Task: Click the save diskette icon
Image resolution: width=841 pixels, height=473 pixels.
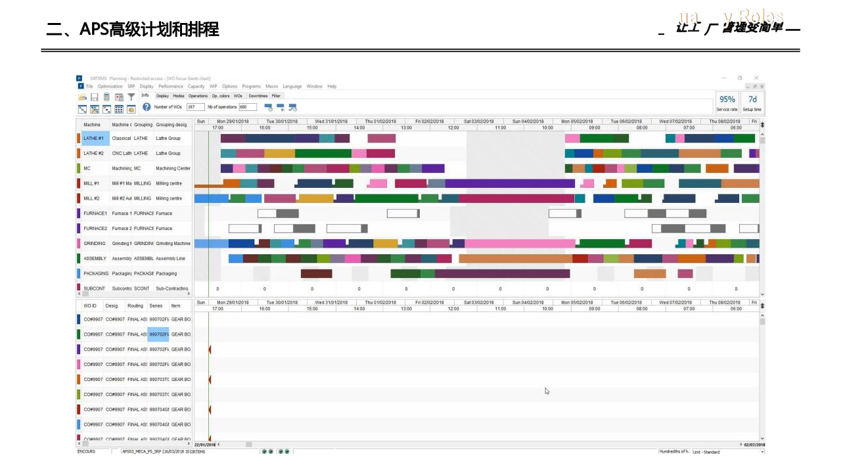Action: (x=95, y=97)
